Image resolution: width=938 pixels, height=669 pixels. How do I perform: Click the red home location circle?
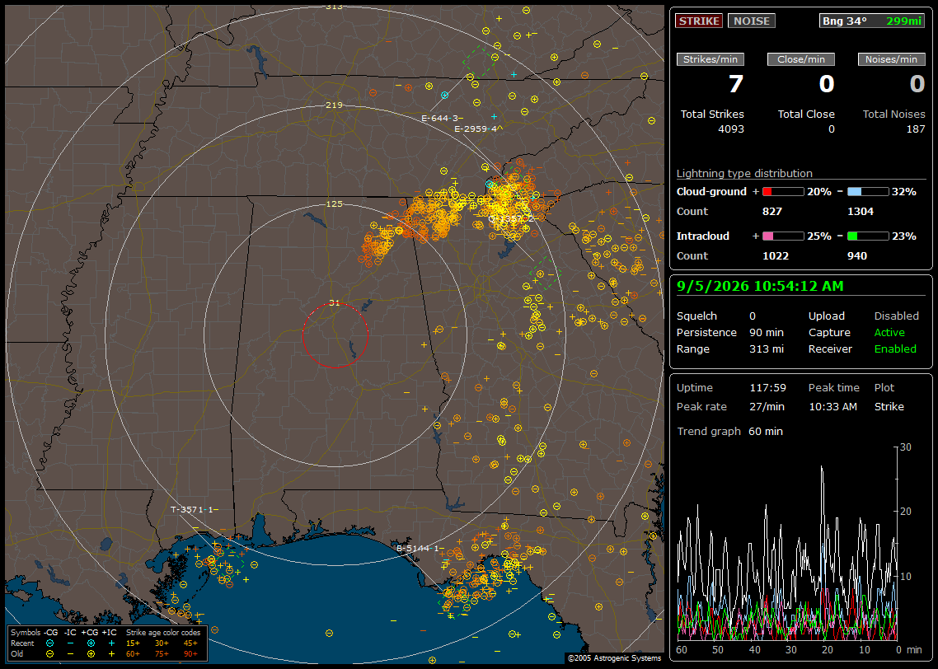(335, 335)
